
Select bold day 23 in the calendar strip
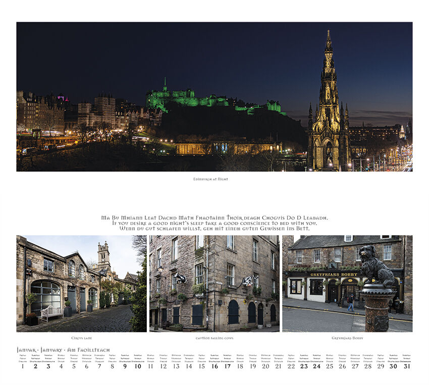point(304,366)
